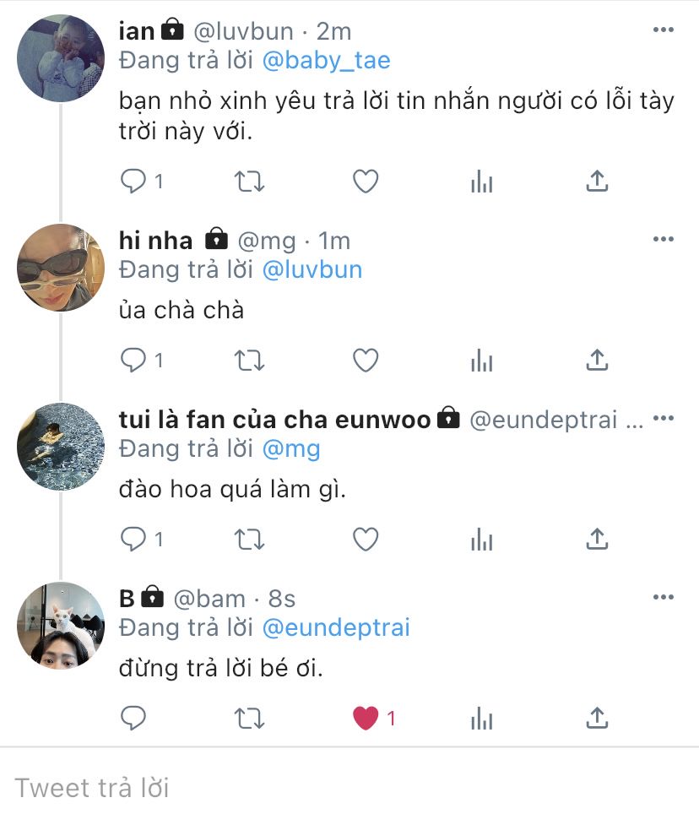Like the tweet 'ủa chà chà'

[x=366, y=361]
